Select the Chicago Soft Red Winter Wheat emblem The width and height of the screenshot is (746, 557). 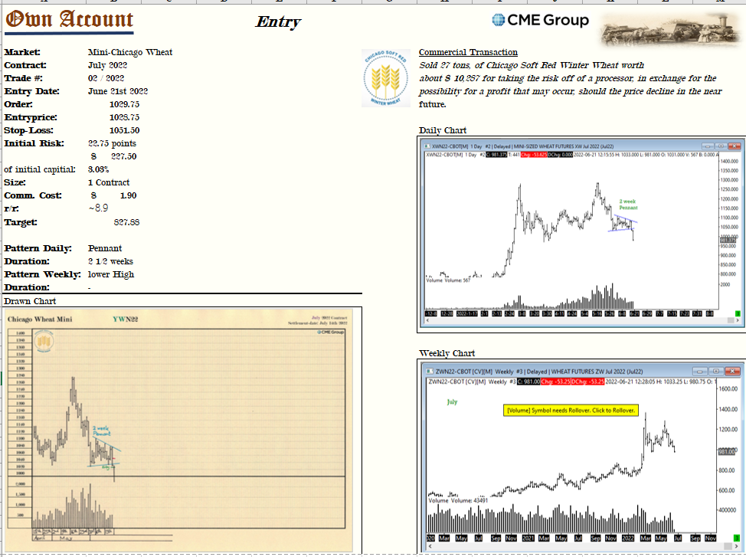click(x=386, y=78)
